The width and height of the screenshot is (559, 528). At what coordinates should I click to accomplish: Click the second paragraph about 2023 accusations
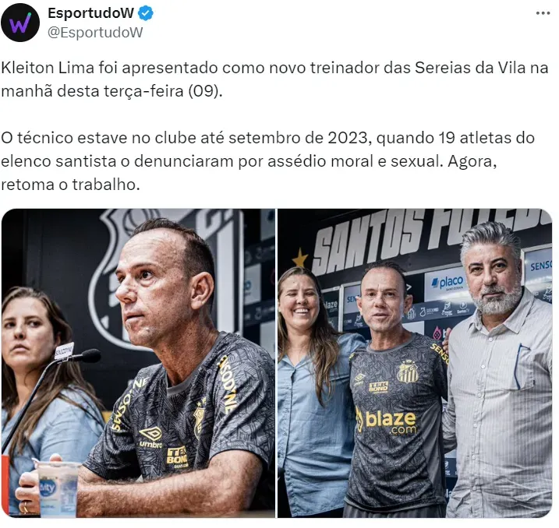267,161
